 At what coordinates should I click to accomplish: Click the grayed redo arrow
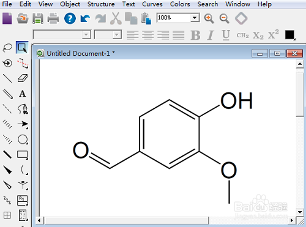click(x=101, y=18)
